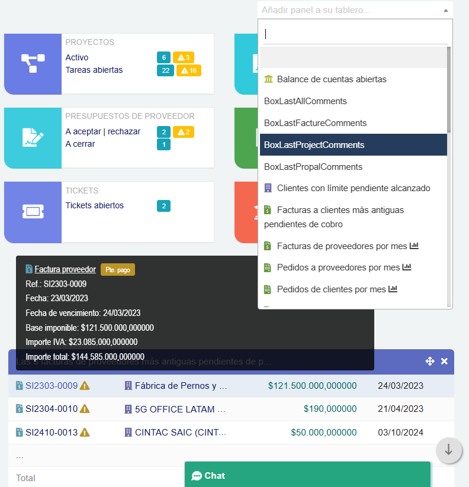
Task: Open invoice SI2303-0009 link
Action: [x=52, y=386]
